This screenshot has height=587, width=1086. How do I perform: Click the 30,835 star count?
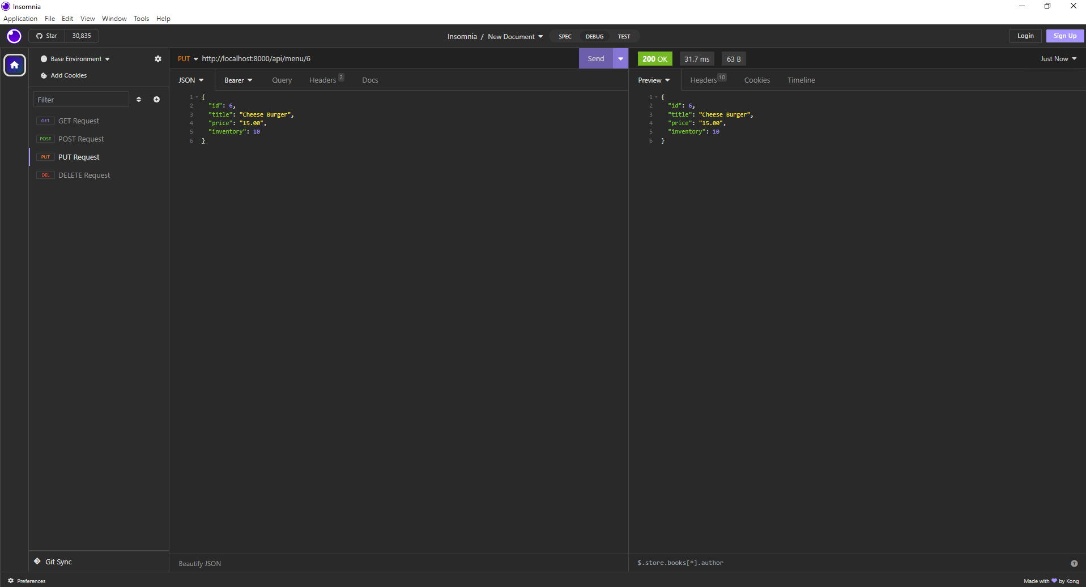tap(82, 36)
